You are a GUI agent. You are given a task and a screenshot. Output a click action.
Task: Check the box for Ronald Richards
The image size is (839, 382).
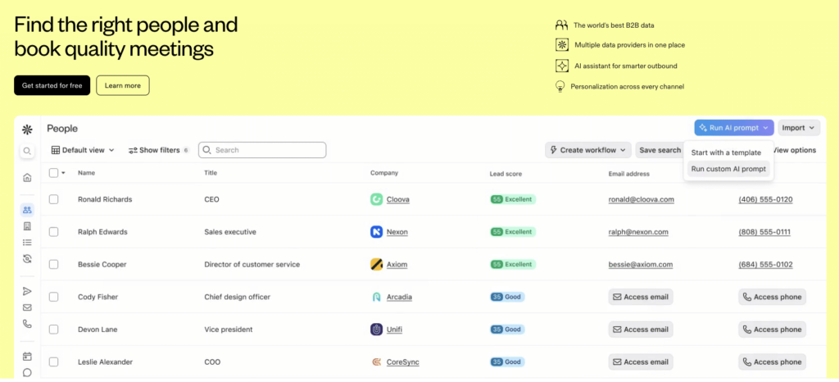[54, 199]
